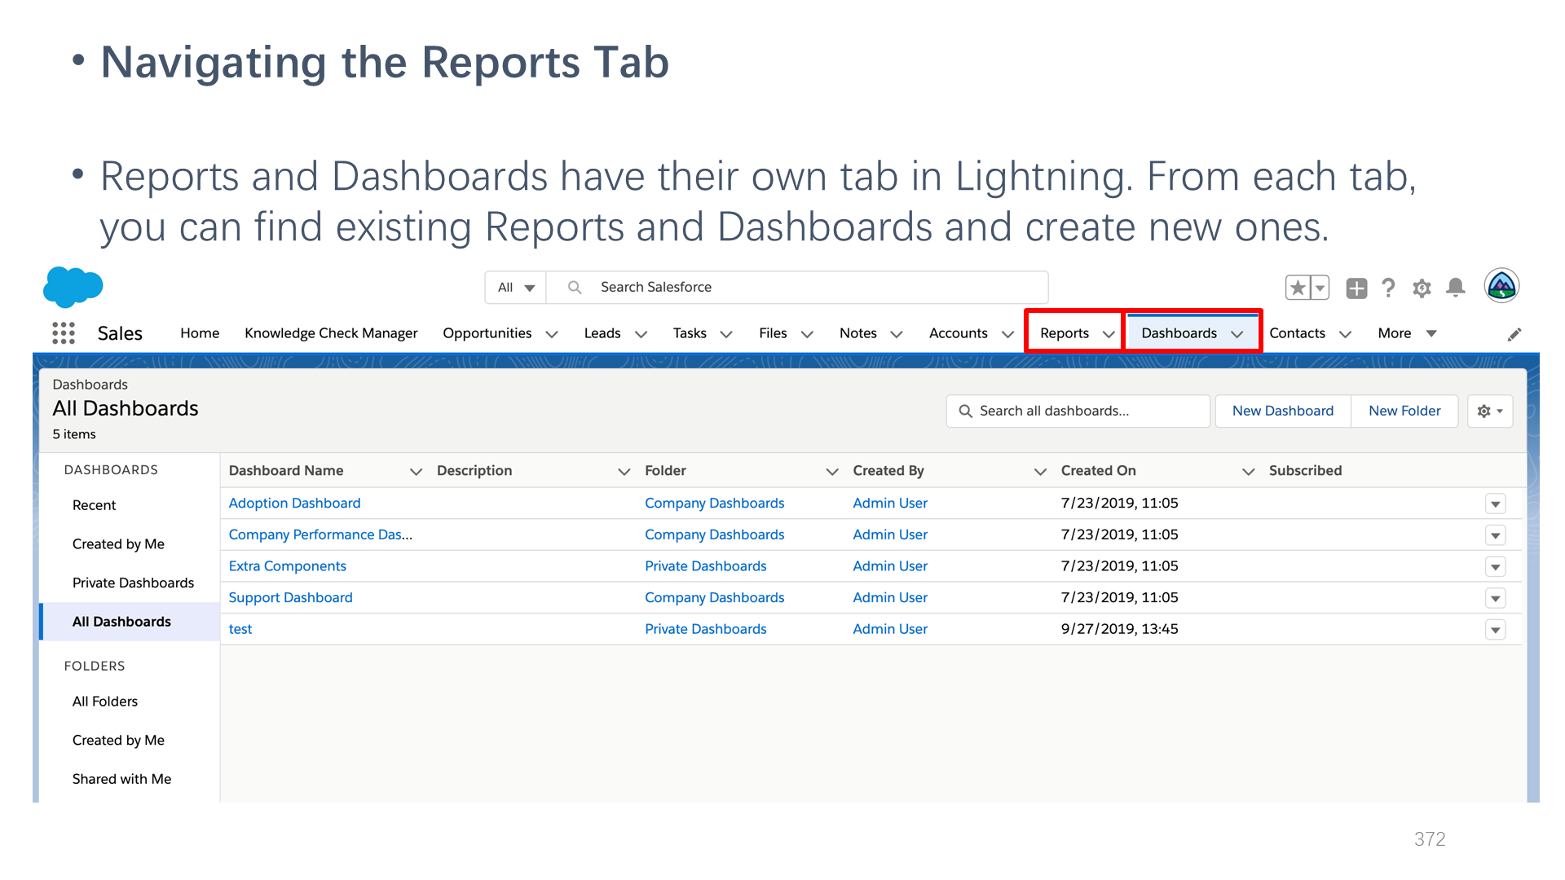The width and height of the screenshot is (1565, 880).
Task: Open row actions for Company Performance dashboard
Action: click(x=1495, y=535)
